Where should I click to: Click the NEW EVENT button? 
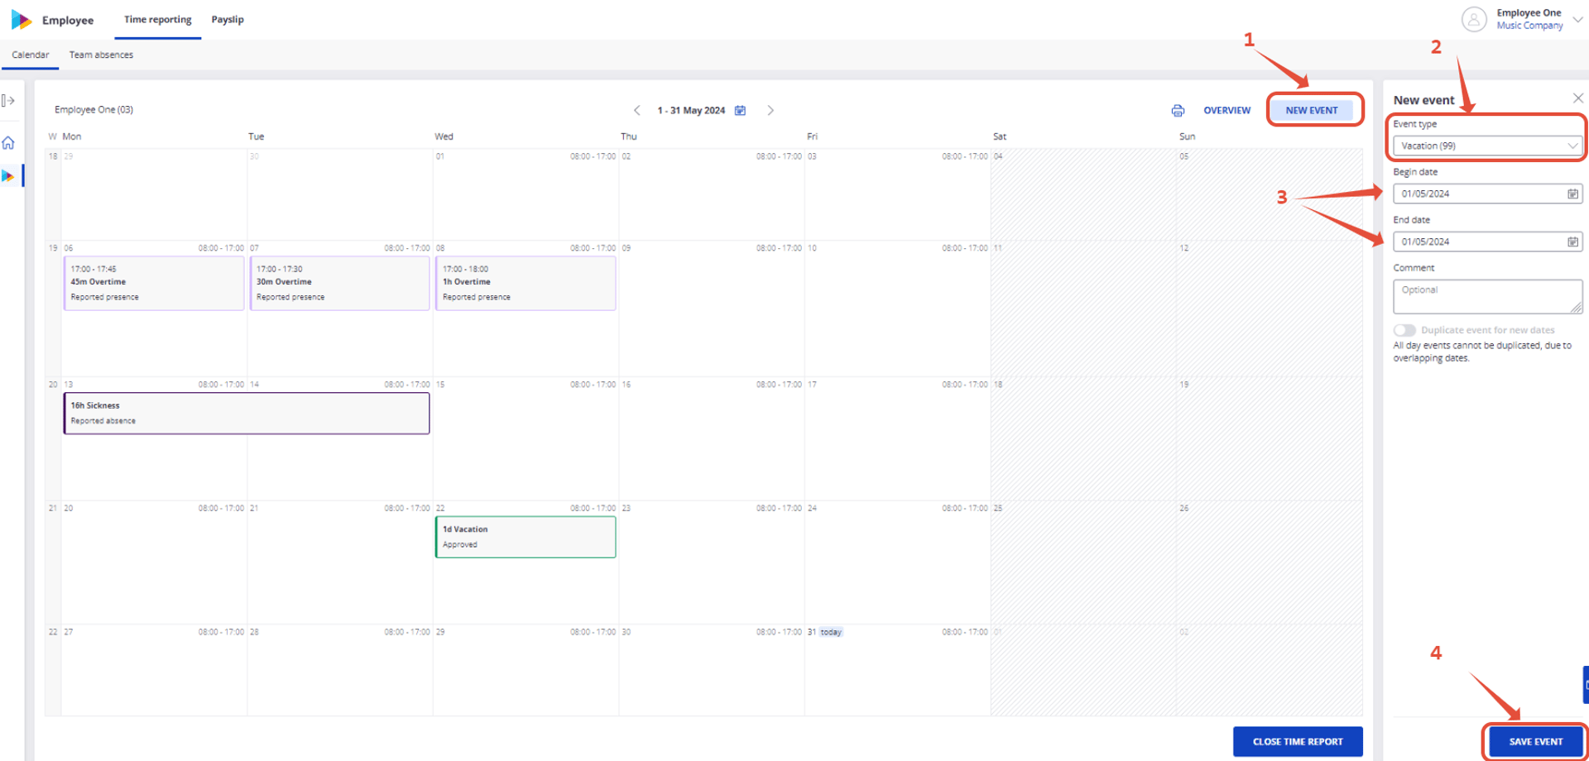pyautogui.click(x=1312, y=110)
